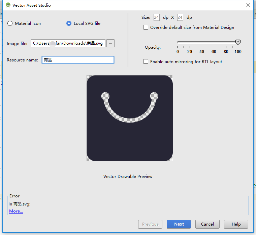This screenshot has width=256, height=235.
Task: Select the Material Icon radio button
Action: (x=10, y=23)
